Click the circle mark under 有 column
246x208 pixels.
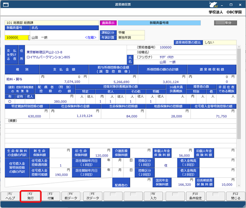pyautogui.click(x=10, y=101)
